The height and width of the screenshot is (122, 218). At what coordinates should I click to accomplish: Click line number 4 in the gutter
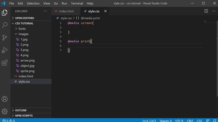tap(61, 37)
